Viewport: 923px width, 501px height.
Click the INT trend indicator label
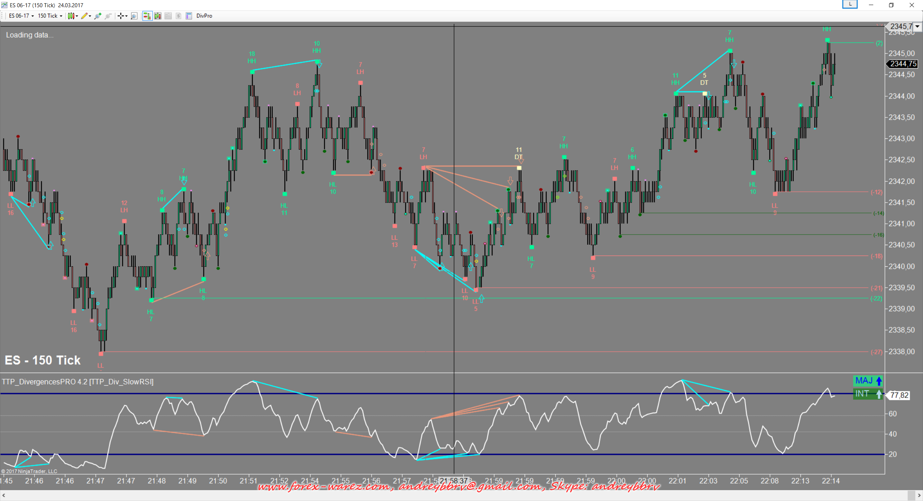coord(868,394)
